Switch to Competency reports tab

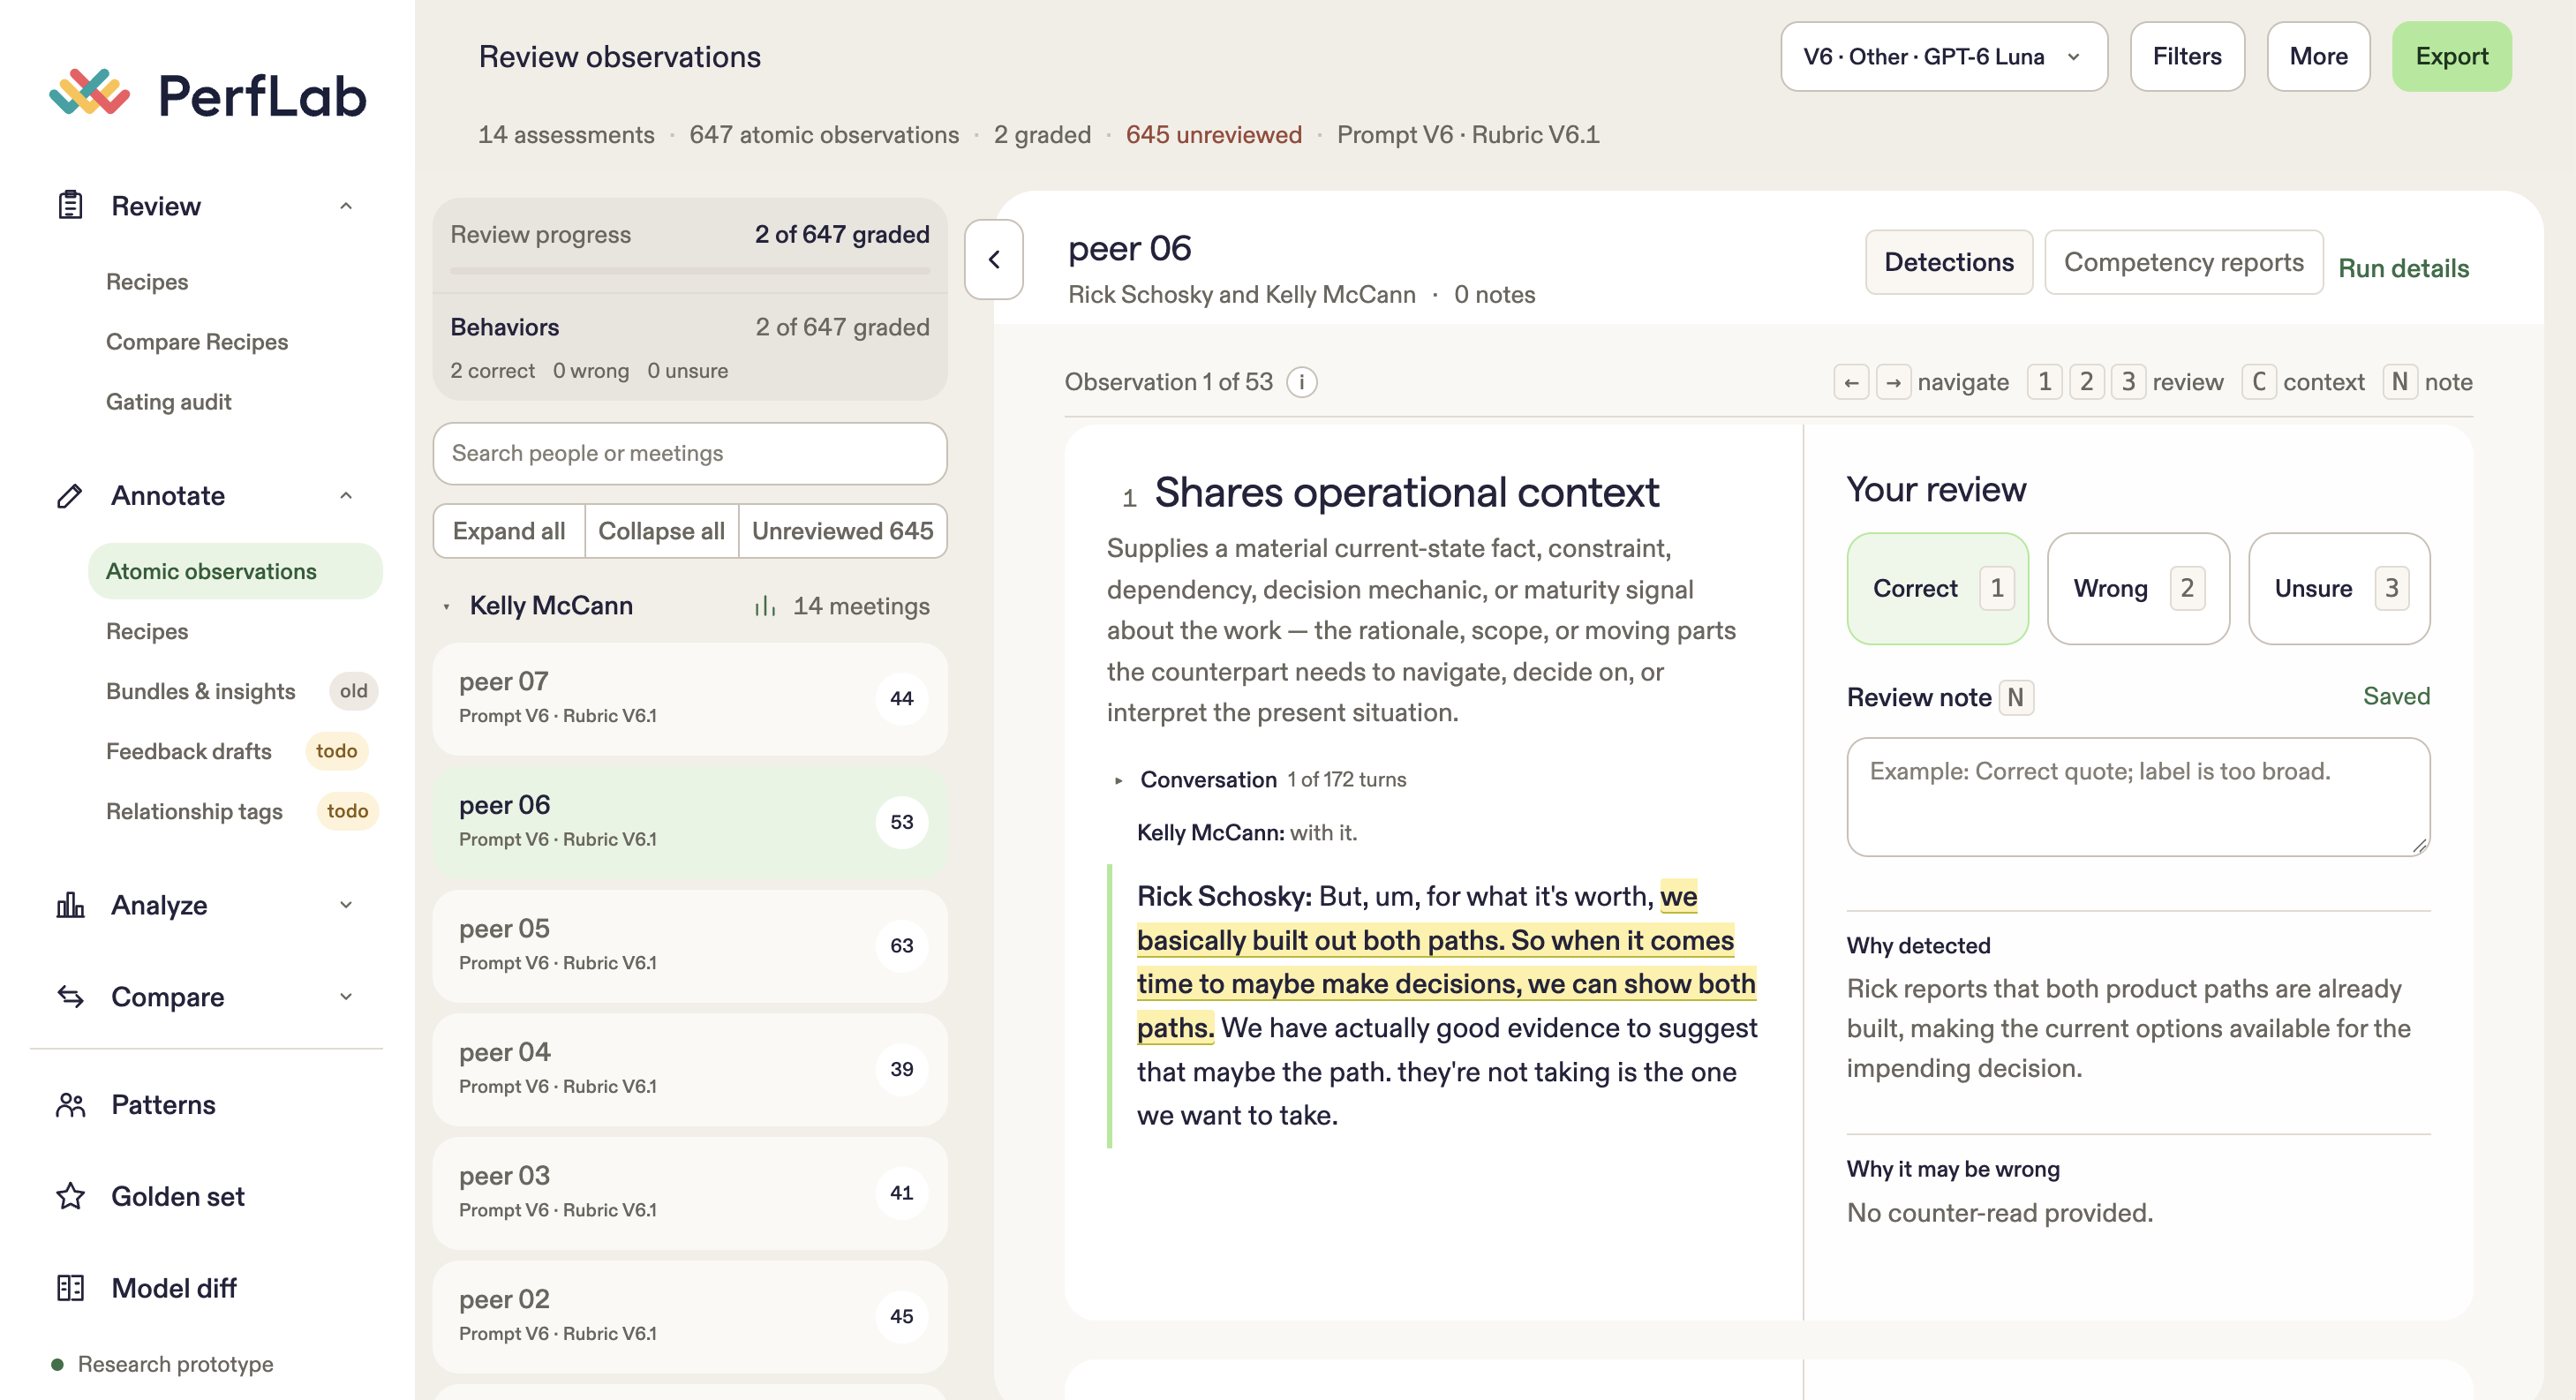[x=2183, y=262]
